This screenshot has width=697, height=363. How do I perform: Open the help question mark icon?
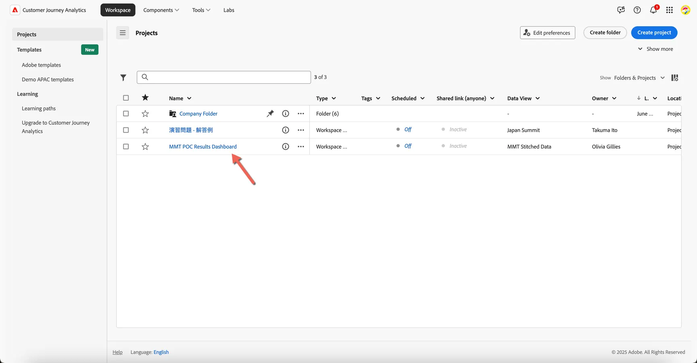(x=637, y=10)
